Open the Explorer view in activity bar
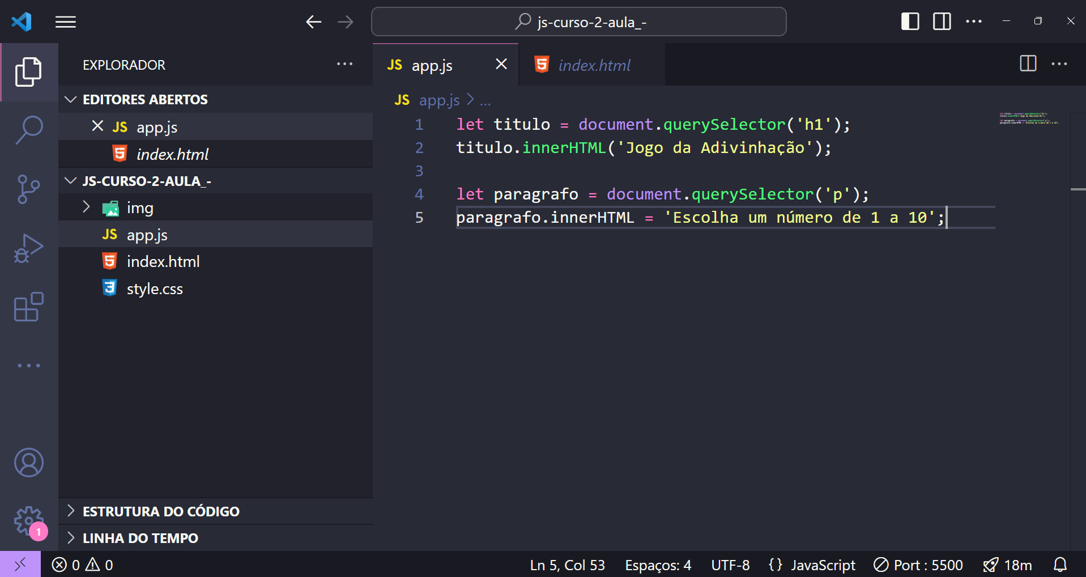The width and height of the screenshot is (1086, 577). pyautogui.click(x=28, y=72)
